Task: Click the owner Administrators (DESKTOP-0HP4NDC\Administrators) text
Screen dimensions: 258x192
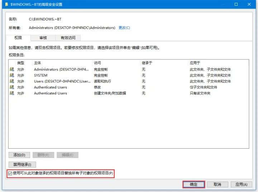Action: [72, 28]
